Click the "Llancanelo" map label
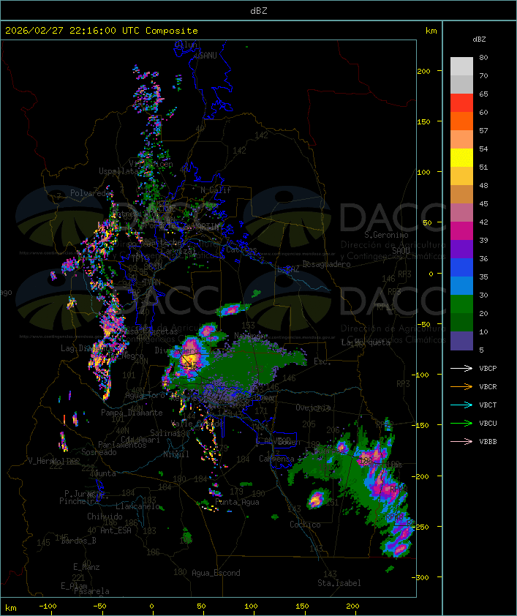517x616 pixels. [137, 506]
